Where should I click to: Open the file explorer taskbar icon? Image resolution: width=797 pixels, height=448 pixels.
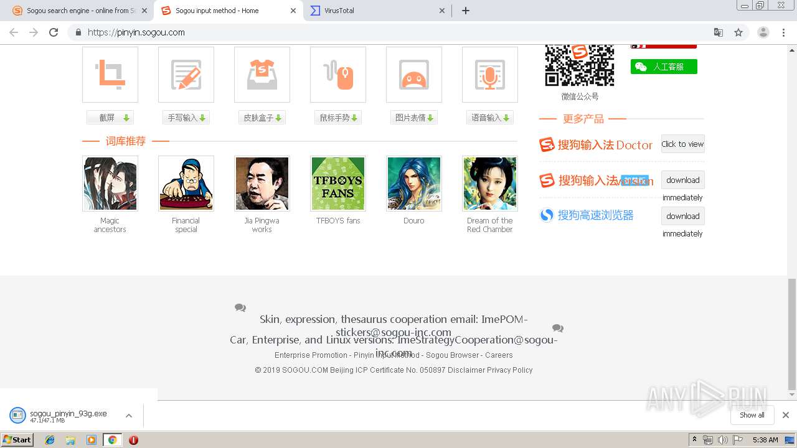(x=70, y=440)
